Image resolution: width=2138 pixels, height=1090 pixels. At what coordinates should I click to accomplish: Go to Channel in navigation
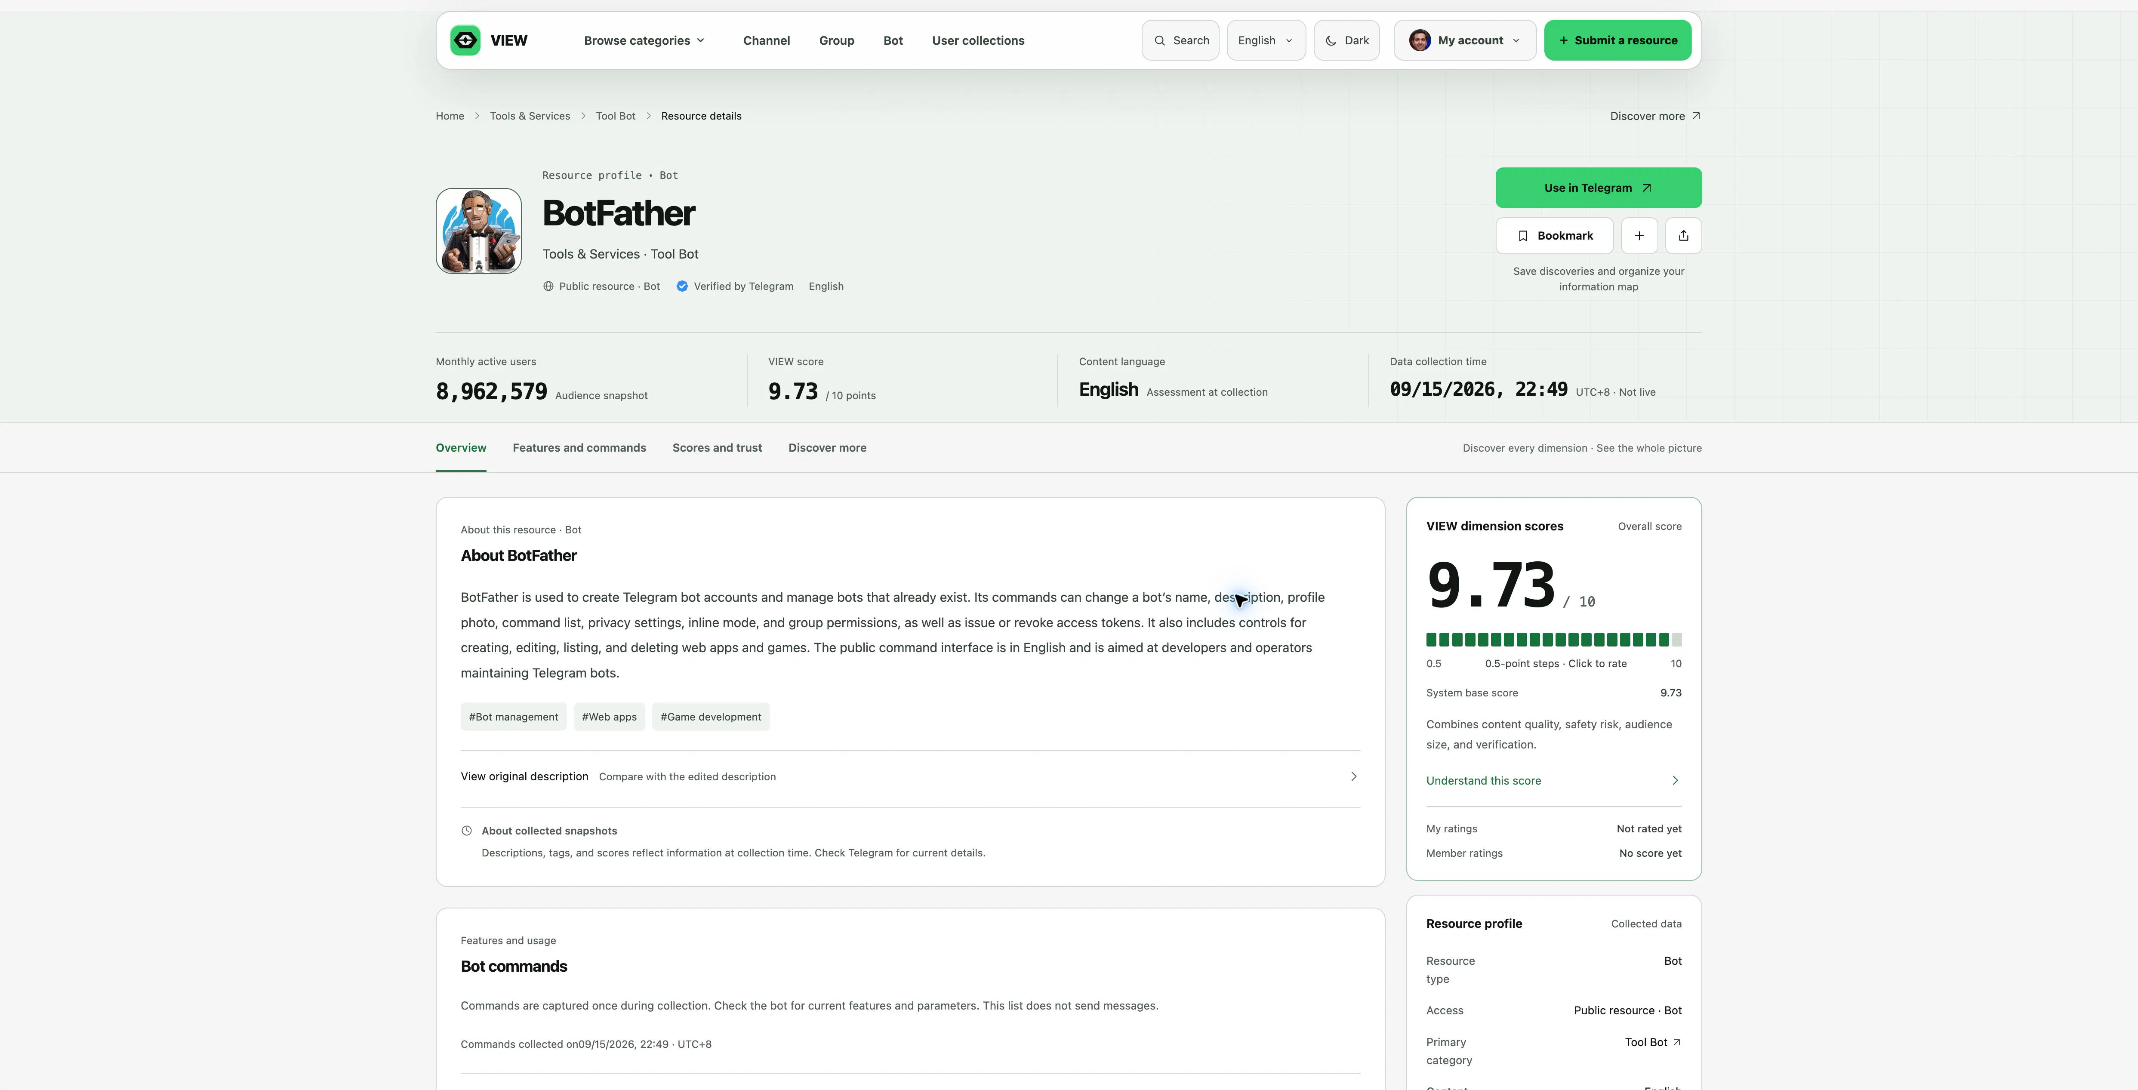[x=766, y=41]
